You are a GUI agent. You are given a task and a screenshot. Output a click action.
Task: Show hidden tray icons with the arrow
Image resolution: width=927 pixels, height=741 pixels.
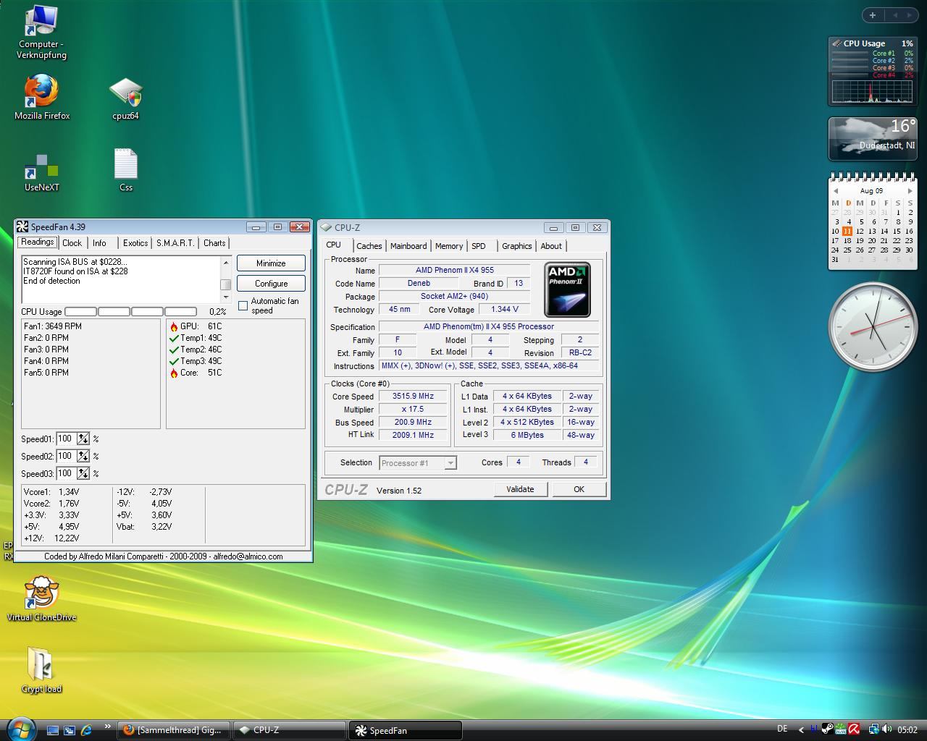click(801, 729)
